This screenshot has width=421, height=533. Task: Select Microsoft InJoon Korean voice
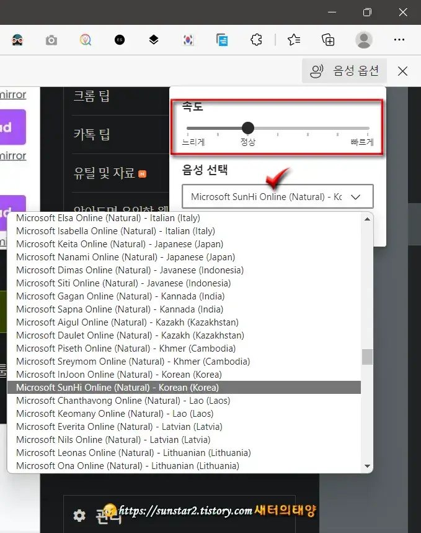(x=184, y=374)
